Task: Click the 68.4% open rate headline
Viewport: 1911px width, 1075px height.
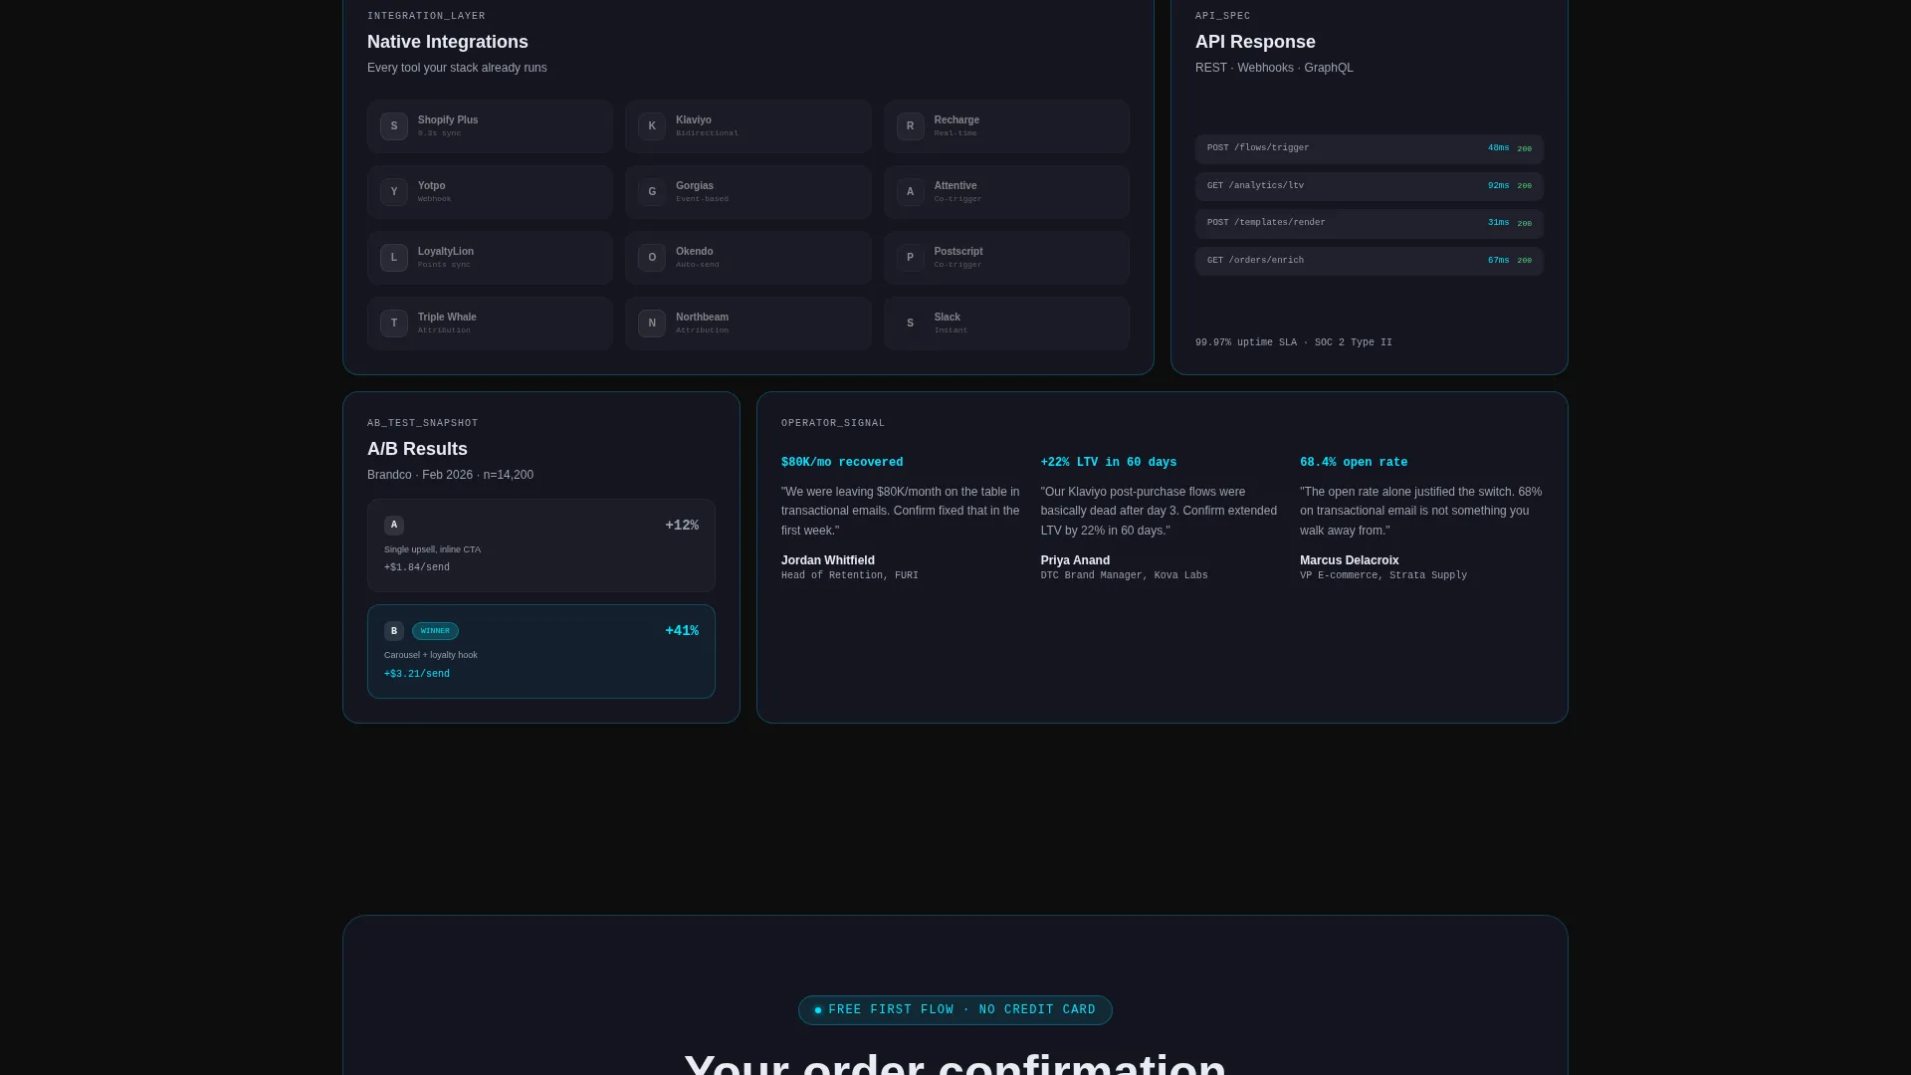Action: [x=1354, y=463]
